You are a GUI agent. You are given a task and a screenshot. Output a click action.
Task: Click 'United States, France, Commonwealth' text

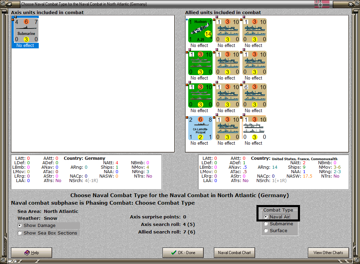pyautogui.click(x=305, y=159)
